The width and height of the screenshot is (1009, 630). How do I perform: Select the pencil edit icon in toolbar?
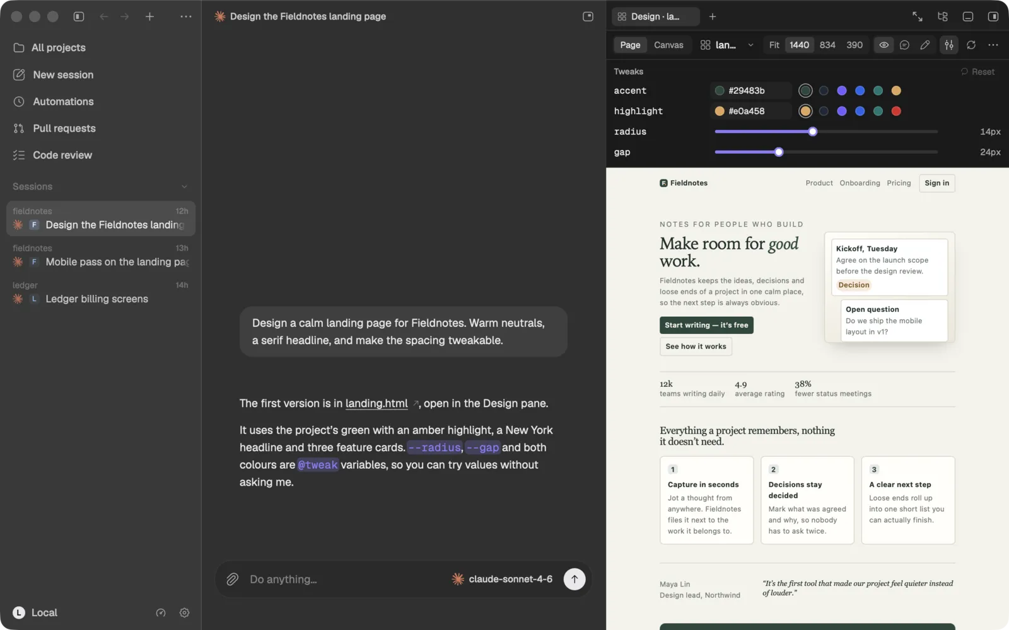click(925, 45)
